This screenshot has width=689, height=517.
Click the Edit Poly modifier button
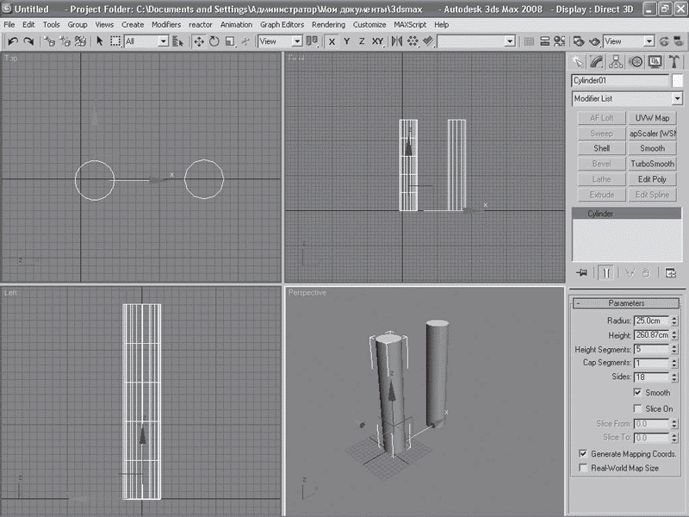tap(652, 179)
